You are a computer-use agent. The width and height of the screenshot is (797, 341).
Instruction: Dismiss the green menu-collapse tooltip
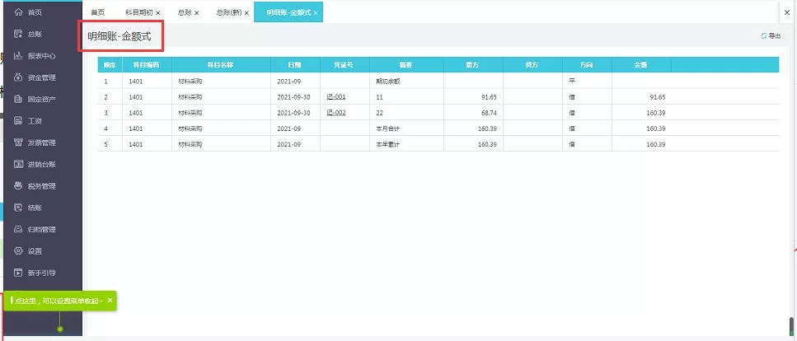coord(110,301)
